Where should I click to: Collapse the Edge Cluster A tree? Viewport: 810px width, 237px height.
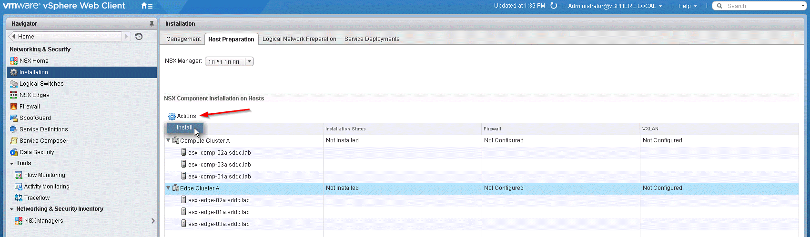(168, 188)
